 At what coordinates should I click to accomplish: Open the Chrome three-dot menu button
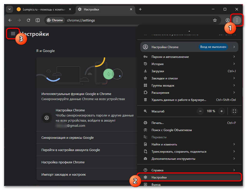(237, 20)
